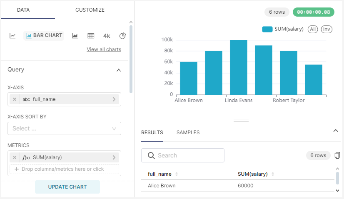The width and height of the screenshot is (344, 199).
Task: Copy results to clipboard icon
Action: click(337, 155)
